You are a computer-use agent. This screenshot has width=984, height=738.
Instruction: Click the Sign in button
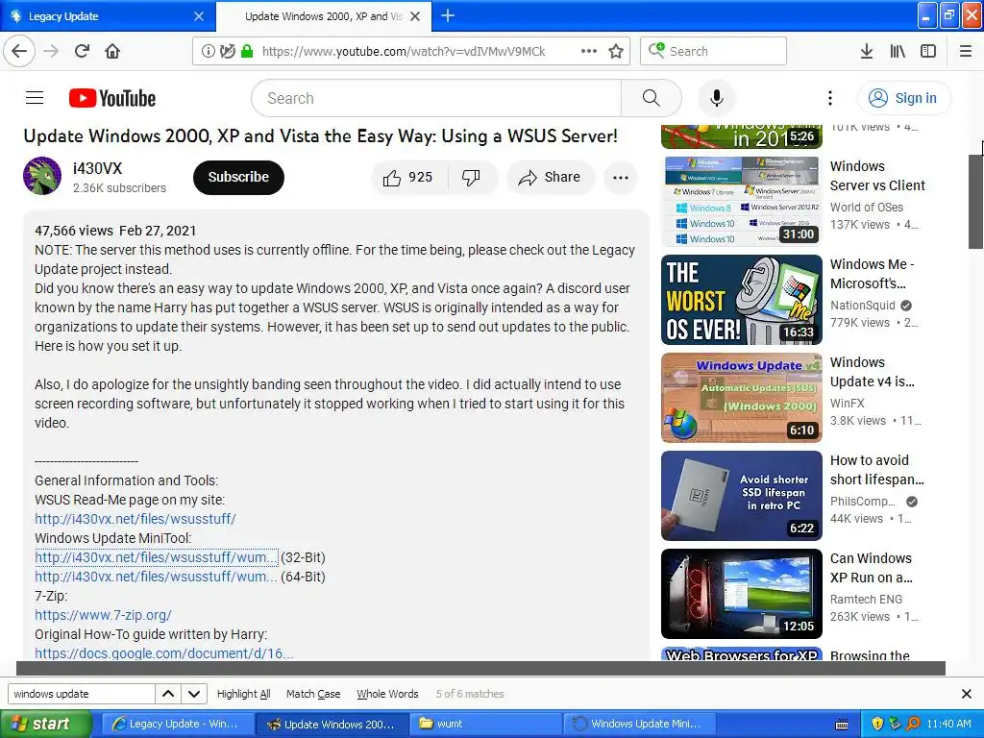pos(903,98)
